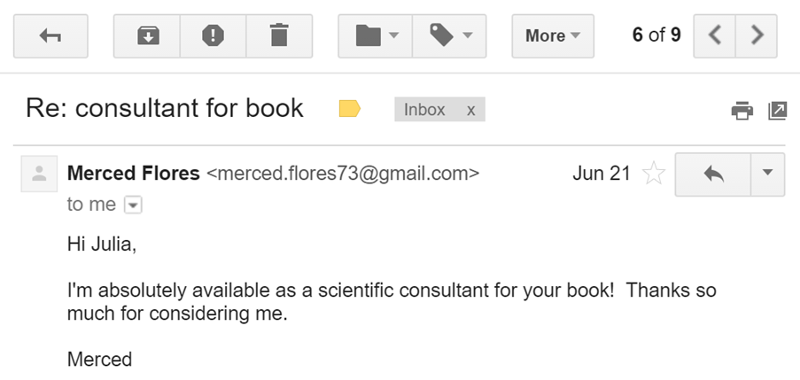This screenshot has width=800, height=380.
Task: Show recipient details next to 'to me'
Action: pyautogui.click(x=133, y=206)
